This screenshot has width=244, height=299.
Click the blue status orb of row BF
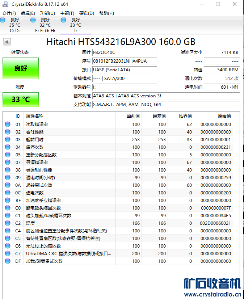click(8, 200)
